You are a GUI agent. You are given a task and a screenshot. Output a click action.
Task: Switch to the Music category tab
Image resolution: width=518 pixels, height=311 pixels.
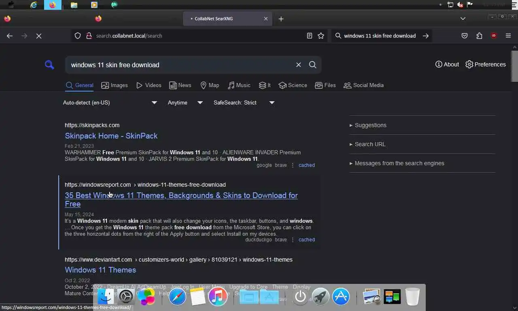[x=239, y=85]
